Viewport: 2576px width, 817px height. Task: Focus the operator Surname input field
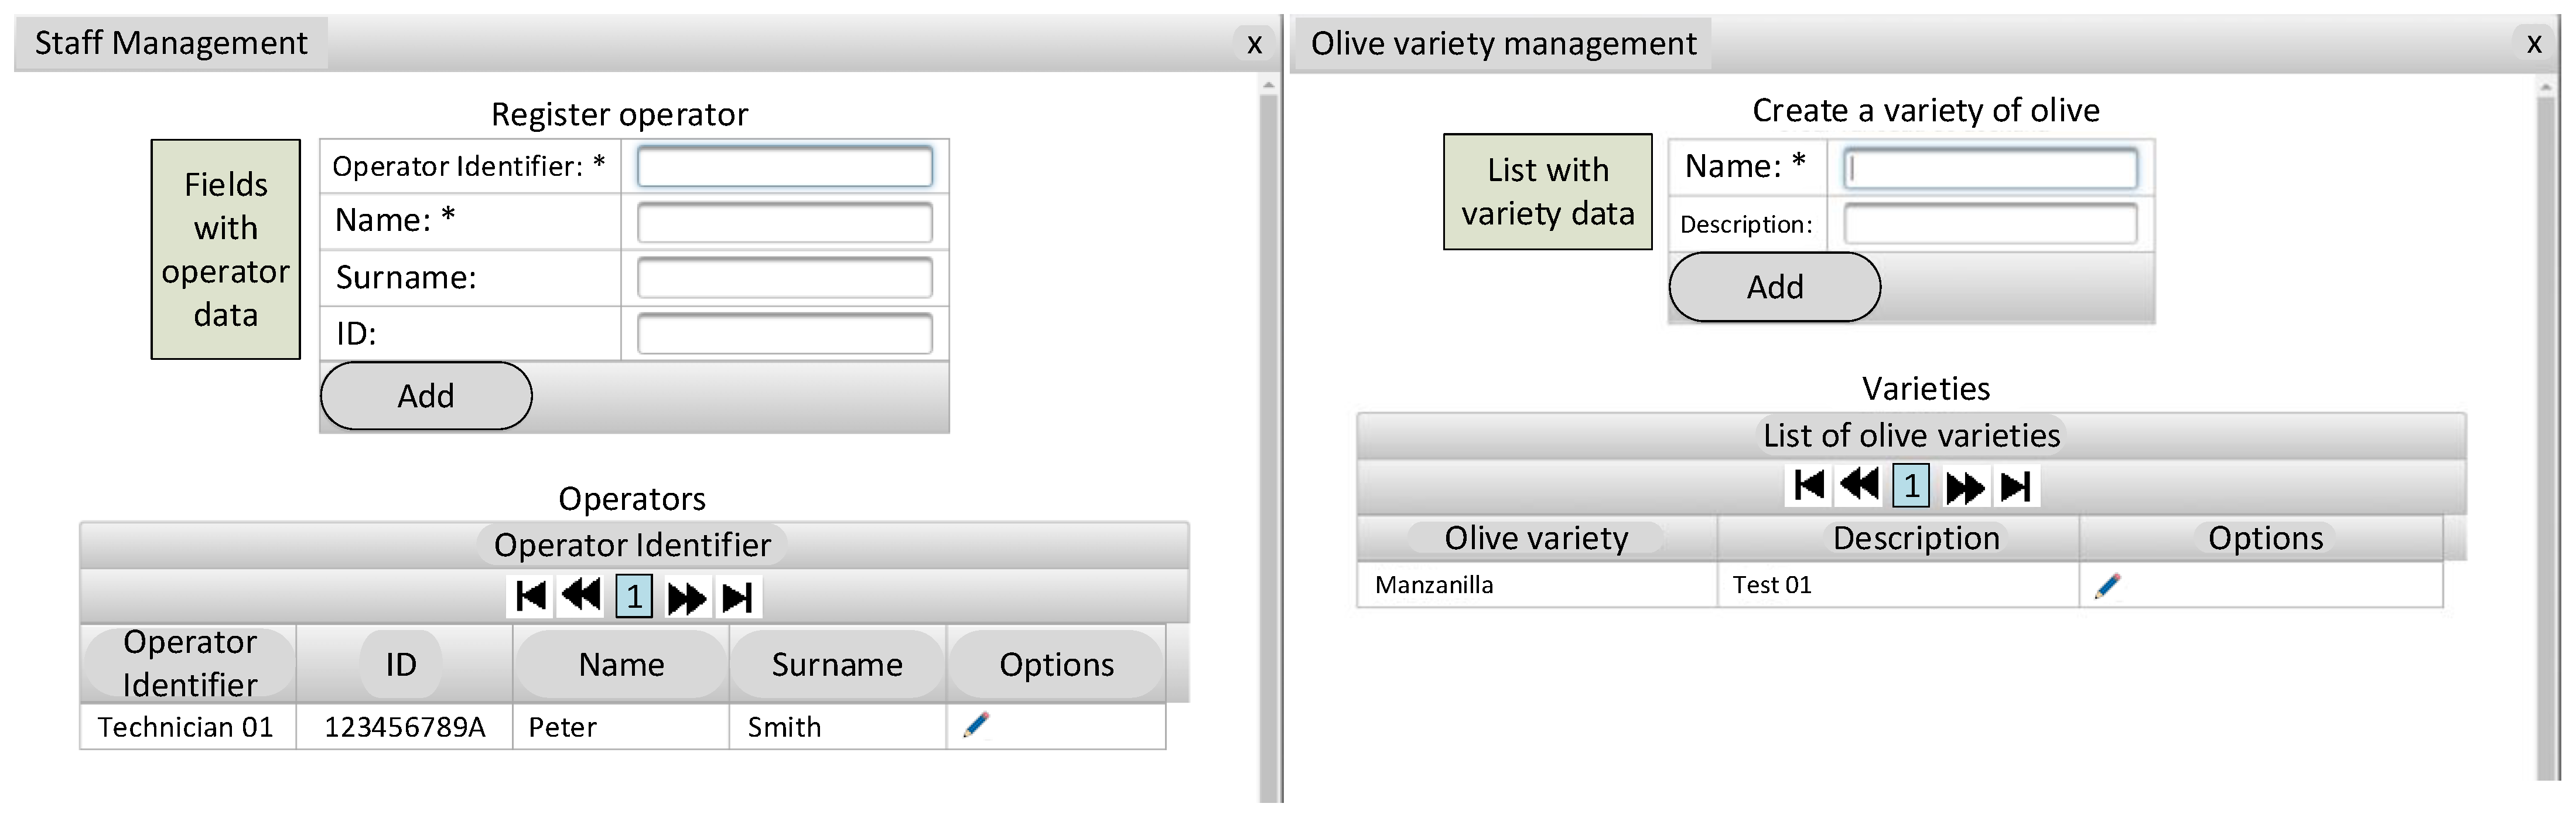tap(785, 277)
